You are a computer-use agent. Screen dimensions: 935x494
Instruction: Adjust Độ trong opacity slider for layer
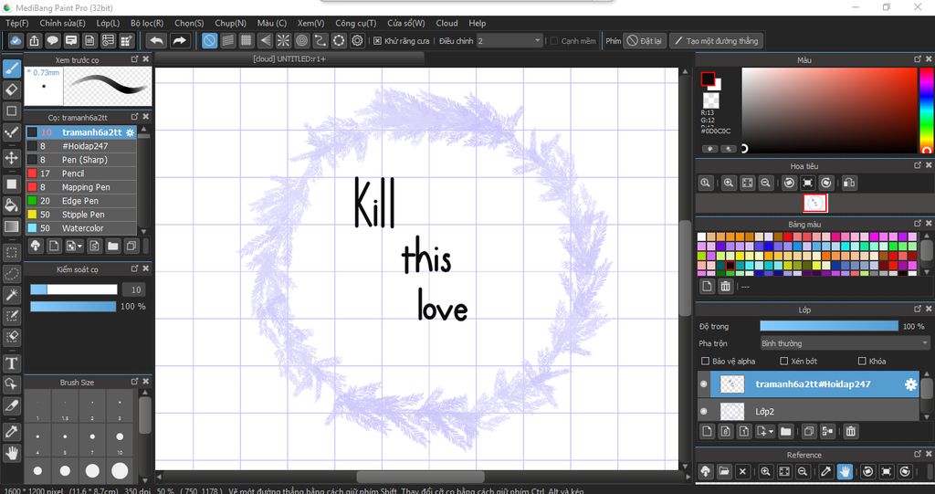(829, 326)
